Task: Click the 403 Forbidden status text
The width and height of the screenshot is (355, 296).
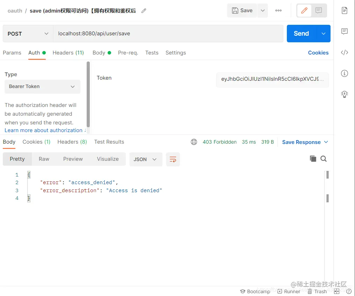Action: click(219, 142)
